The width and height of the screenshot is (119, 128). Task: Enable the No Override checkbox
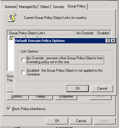(23, 60)
